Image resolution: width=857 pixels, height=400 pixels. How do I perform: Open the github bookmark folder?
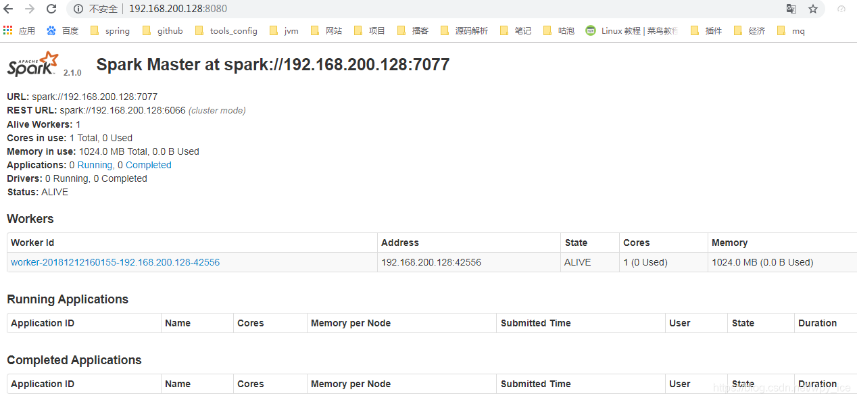(x=162, y=30)
